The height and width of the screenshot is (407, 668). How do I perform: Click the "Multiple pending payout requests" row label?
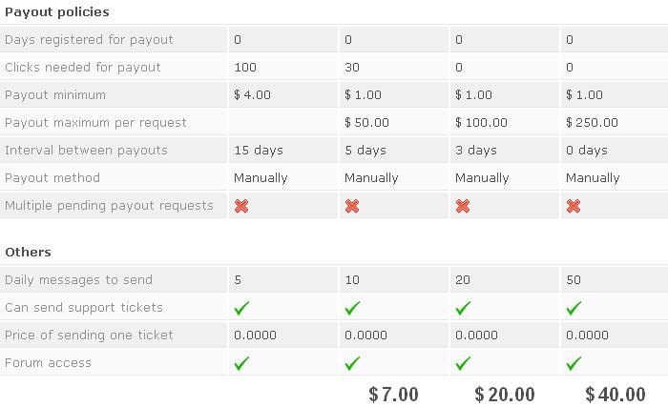109,206
